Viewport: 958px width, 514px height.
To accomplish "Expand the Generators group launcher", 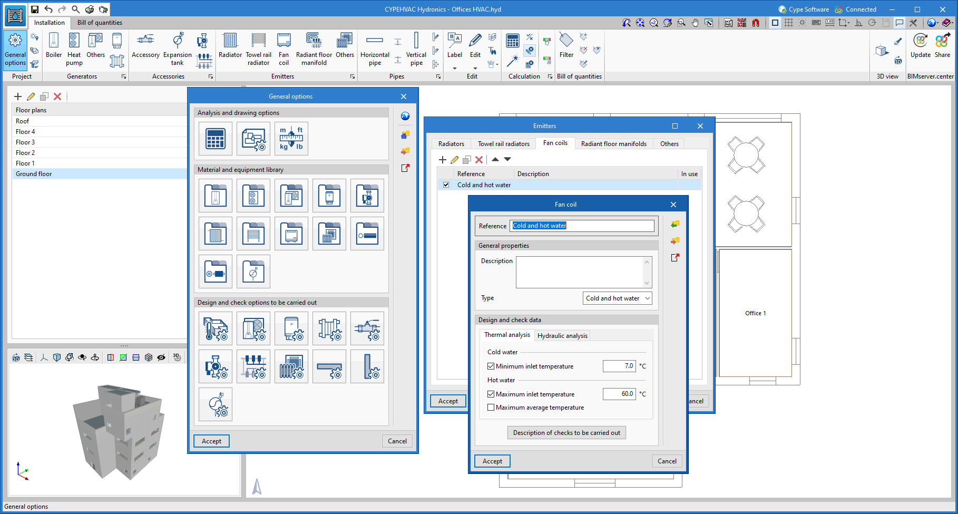I will pos(124,76).
